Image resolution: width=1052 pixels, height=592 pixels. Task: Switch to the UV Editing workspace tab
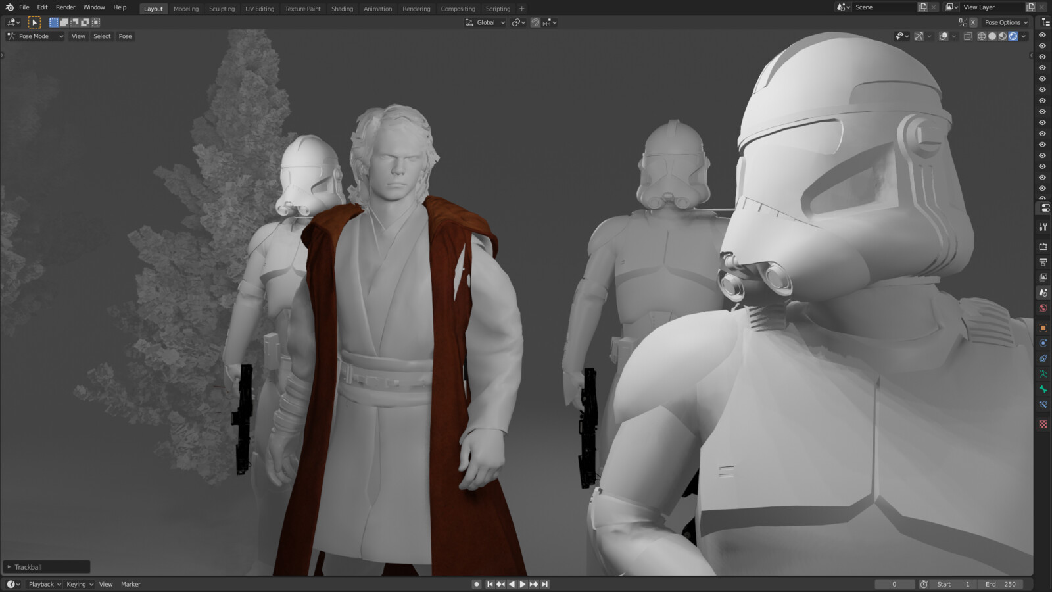point(260,9)
